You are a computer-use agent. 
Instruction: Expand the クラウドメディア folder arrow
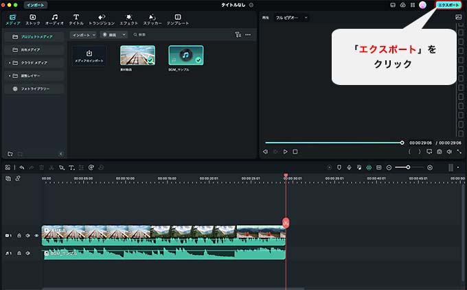[x=10, y=63]
